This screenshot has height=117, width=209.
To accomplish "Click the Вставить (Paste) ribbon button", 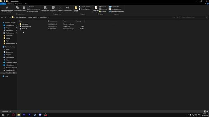I will pos(24,9).
